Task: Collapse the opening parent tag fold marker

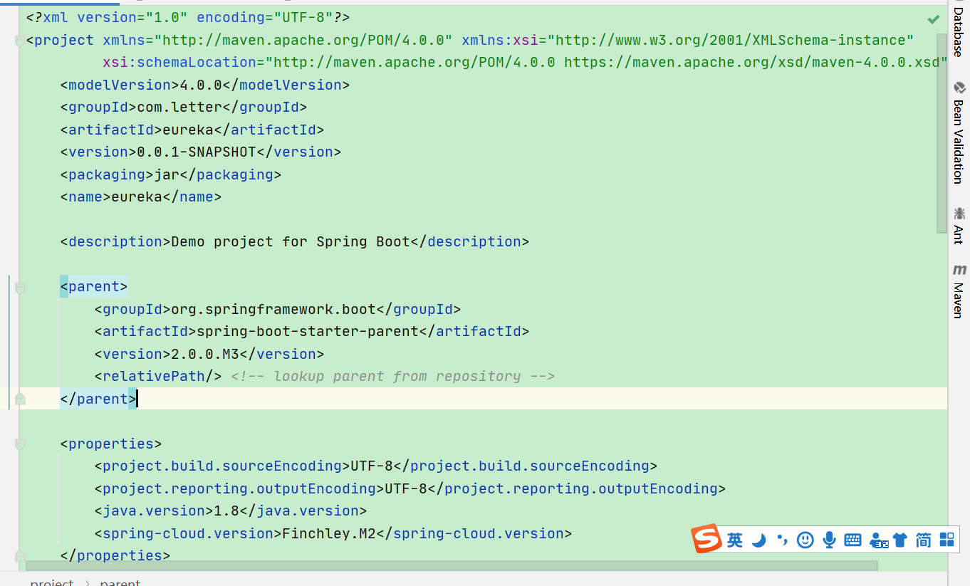Action: [20, 288]
